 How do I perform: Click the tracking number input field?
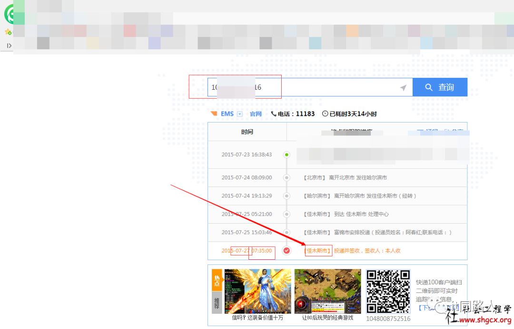[x=305, y=87]
